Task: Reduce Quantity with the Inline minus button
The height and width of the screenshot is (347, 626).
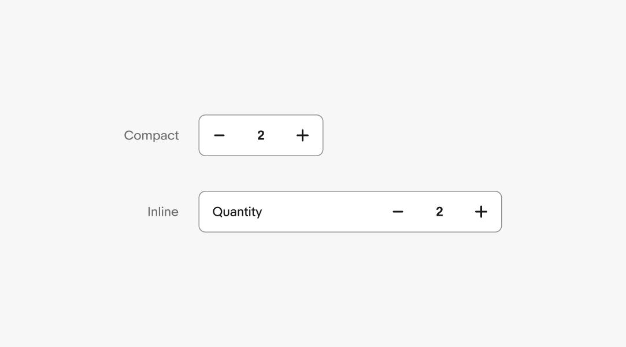Action: coord(398,212)
